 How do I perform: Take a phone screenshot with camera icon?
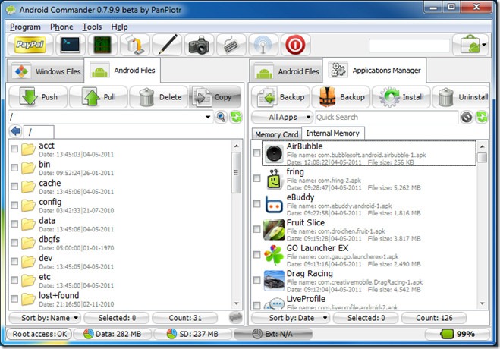point(199,45)
